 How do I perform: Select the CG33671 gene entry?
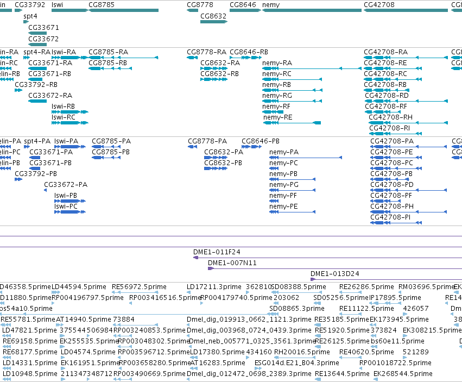(x=37, y=33)
